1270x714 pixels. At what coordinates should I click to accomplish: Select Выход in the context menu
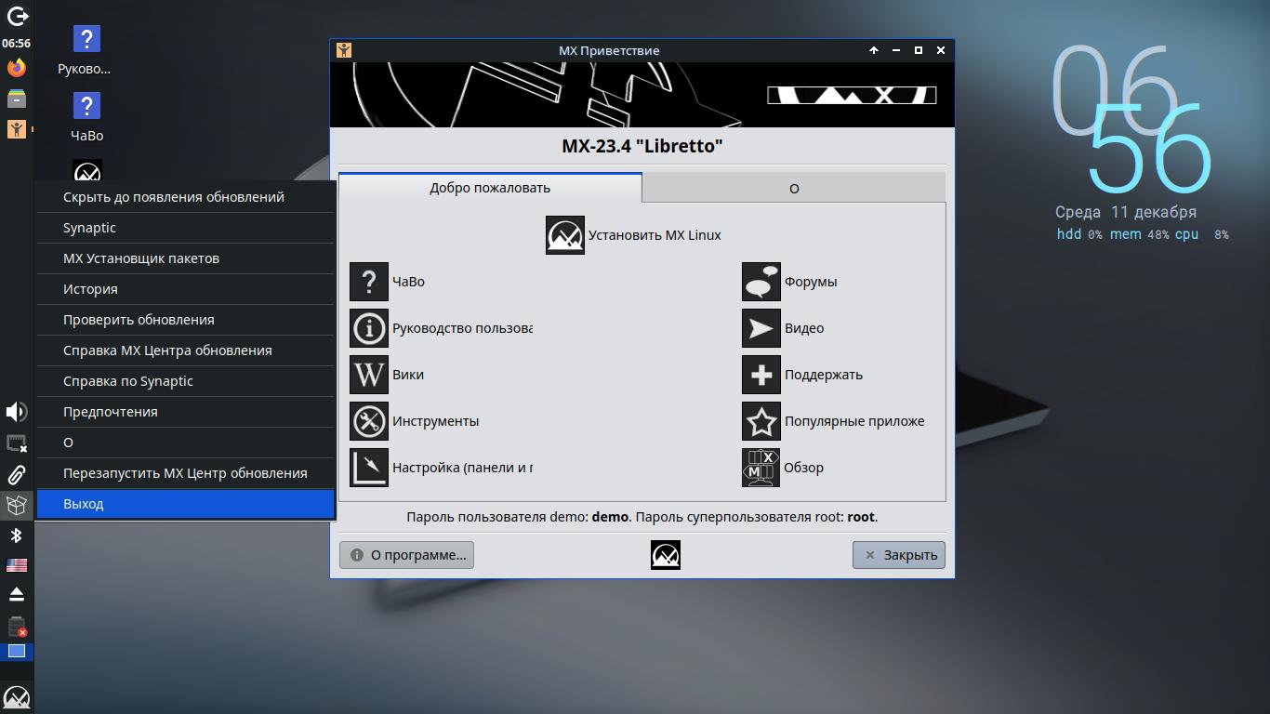185,504
